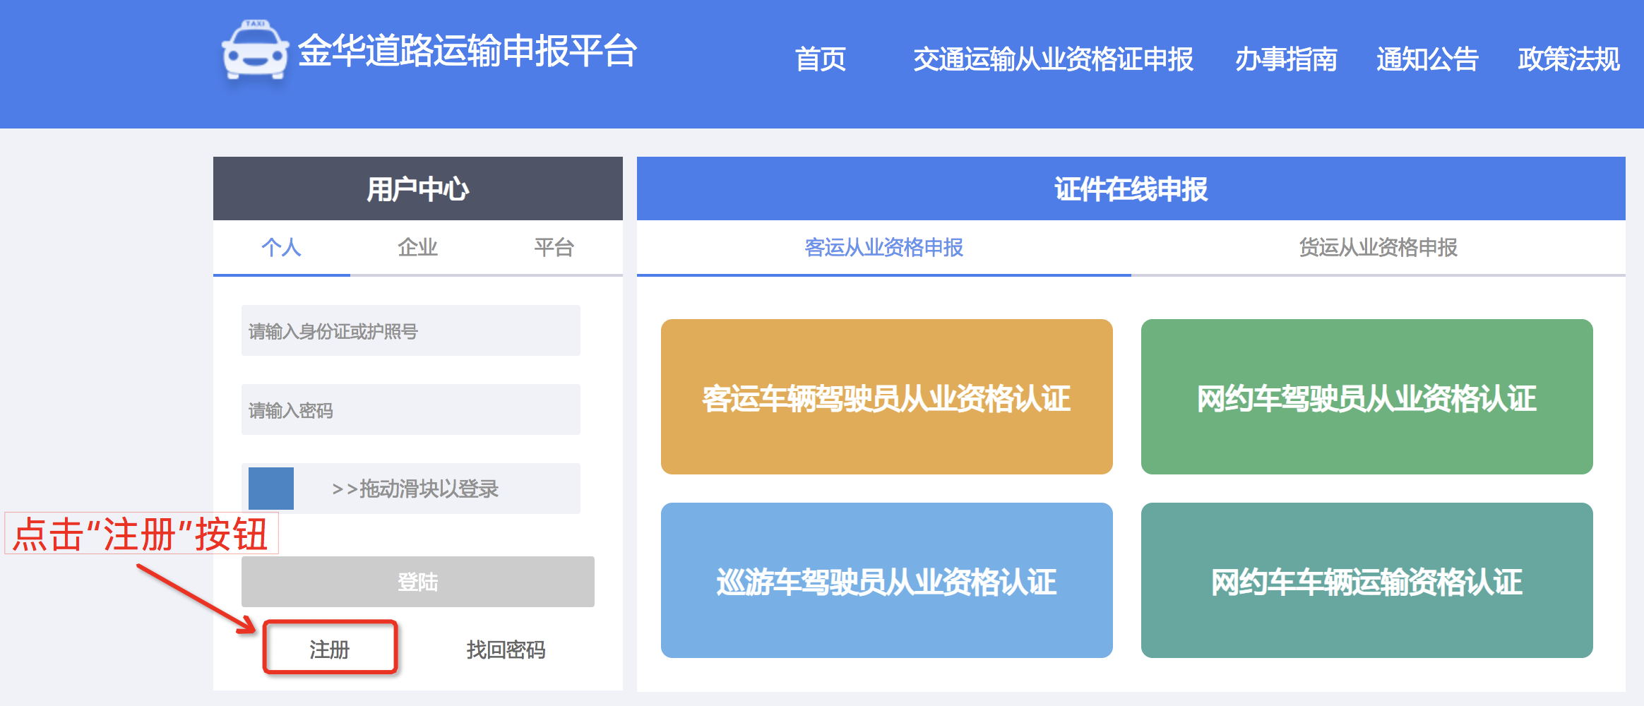The image size is (1644, 706).
Task: Select the 客运从业资格申报 tab
Action: point(883,247)
